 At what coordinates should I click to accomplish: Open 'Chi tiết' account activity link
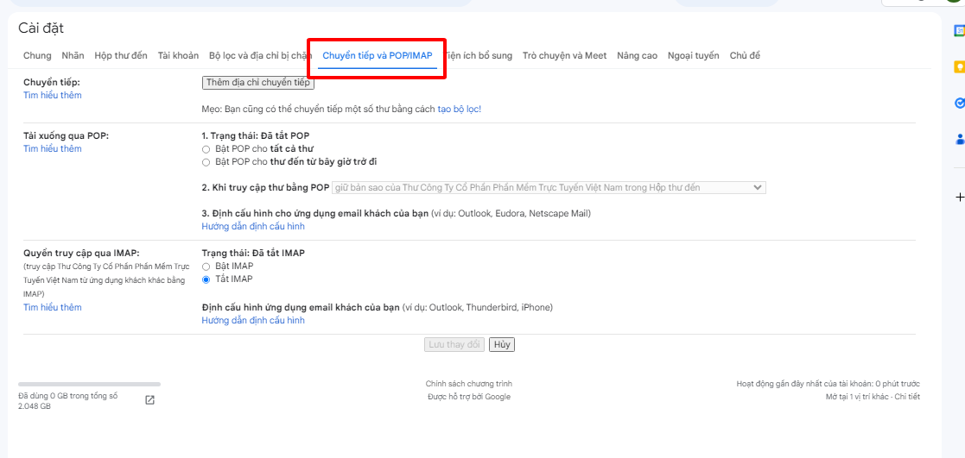907,397
